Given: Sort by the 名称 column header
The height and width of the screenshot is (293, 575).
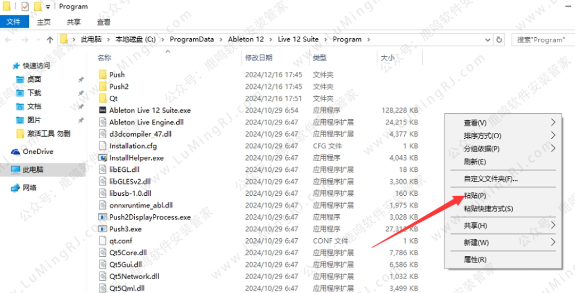Looking at the screenshot, I should pos(104,58).
